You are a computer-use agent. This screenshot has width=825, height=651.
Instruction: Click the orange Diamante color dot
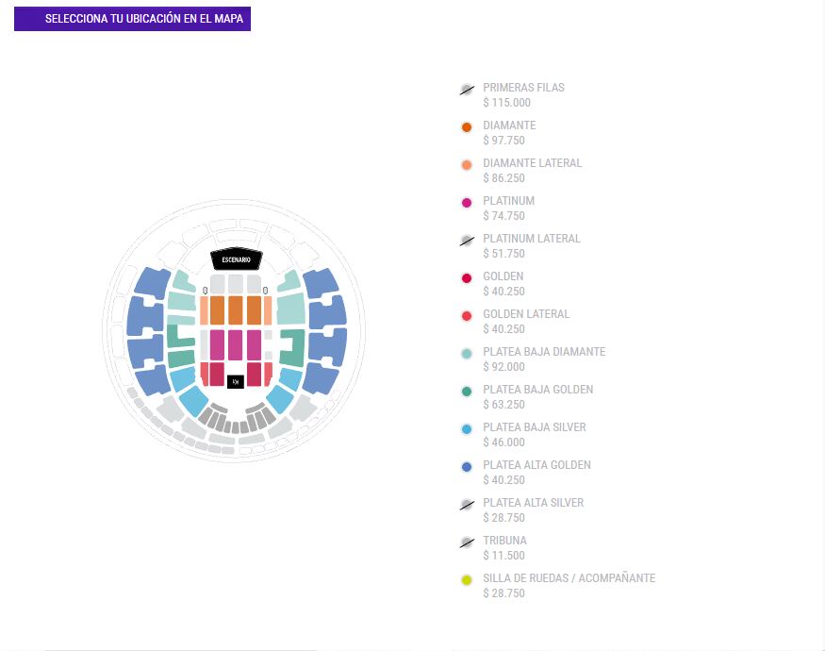click(x=466, y=127)
